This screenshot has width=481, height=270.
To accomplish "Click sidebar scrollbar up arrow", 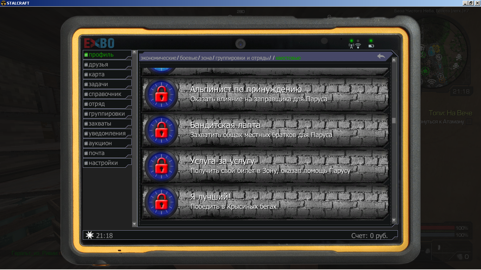I will 134,53.
